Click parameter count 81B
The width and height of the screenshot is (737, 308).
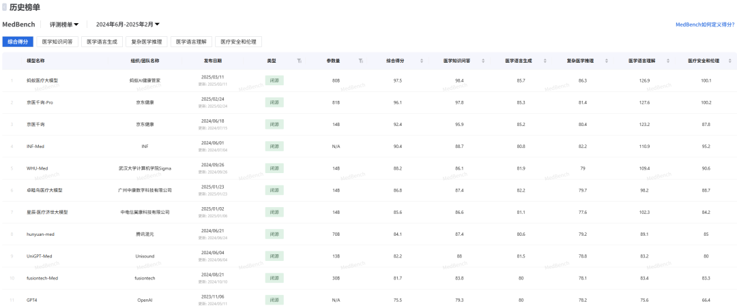(336, 102)
